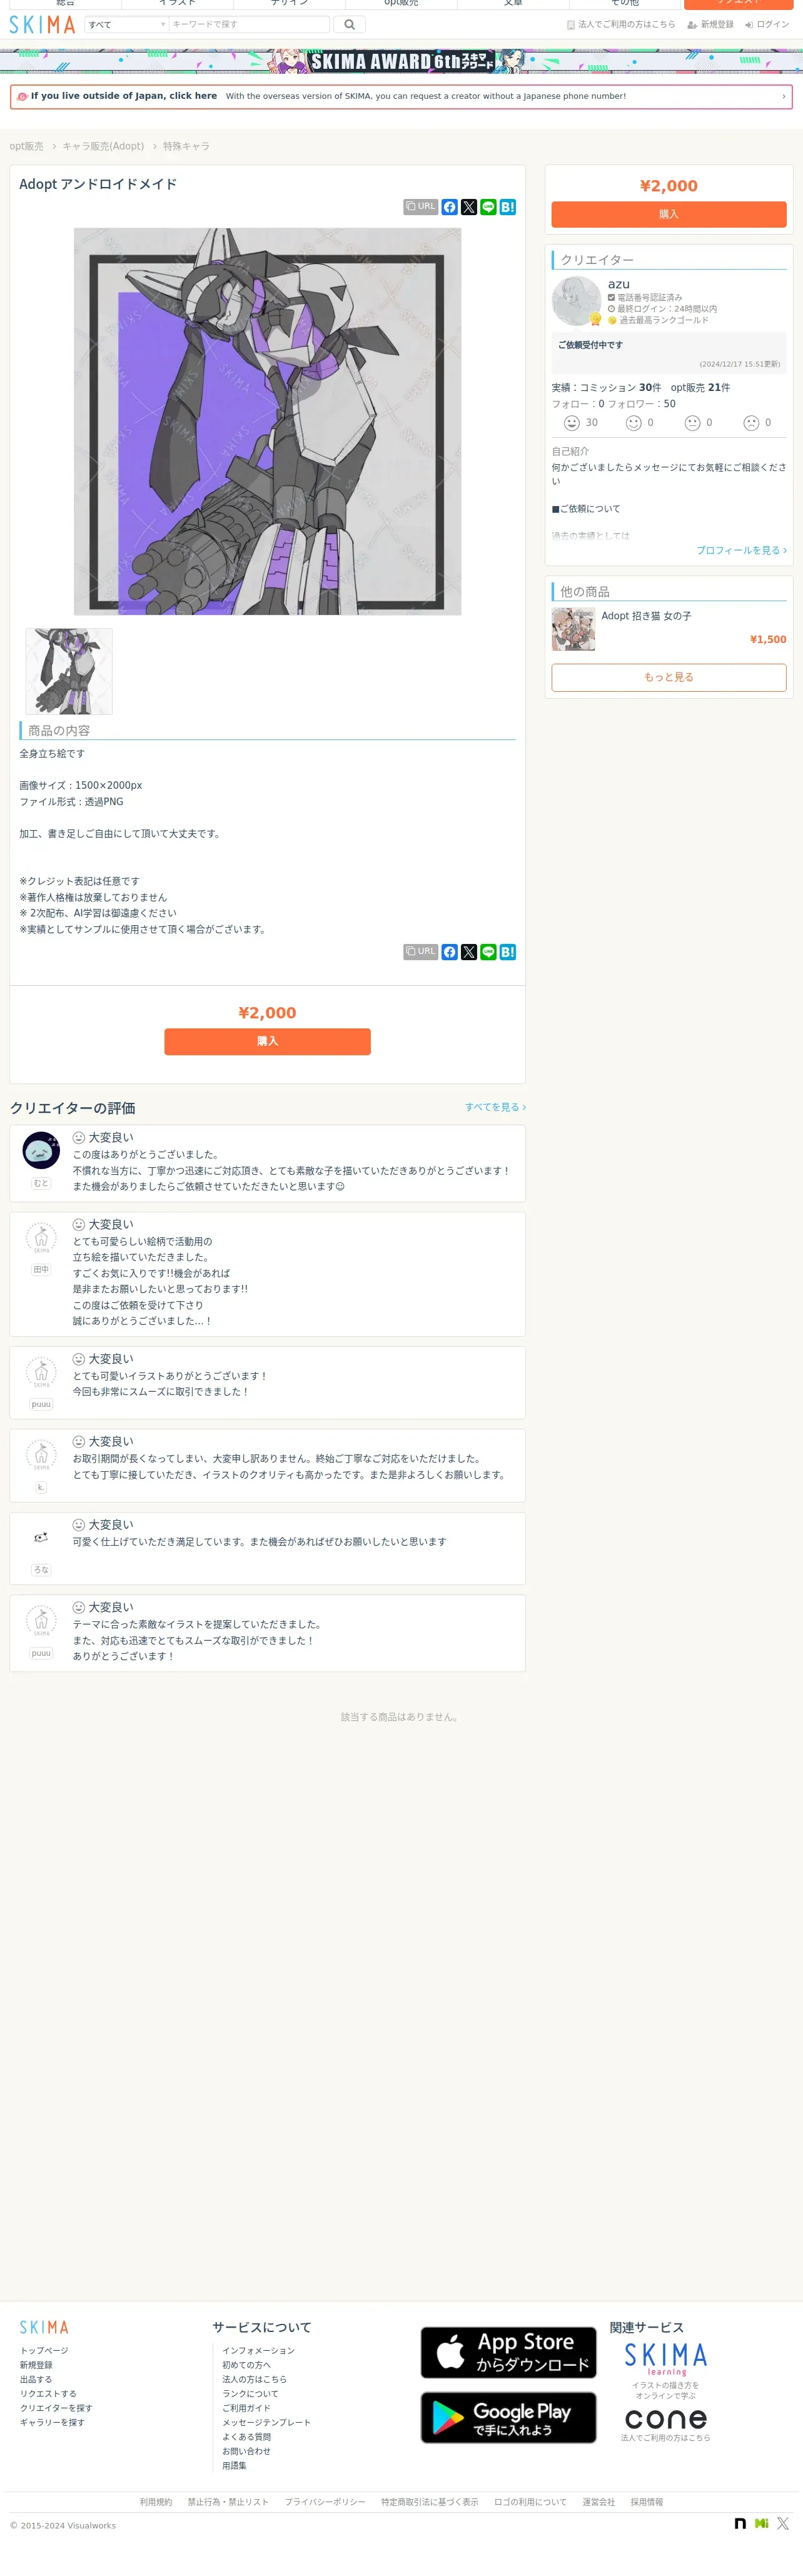Screen dimensions: 803x2576
Task: Click the Adopt アンドロイドメイド title
Action: [x=98, y=184]
